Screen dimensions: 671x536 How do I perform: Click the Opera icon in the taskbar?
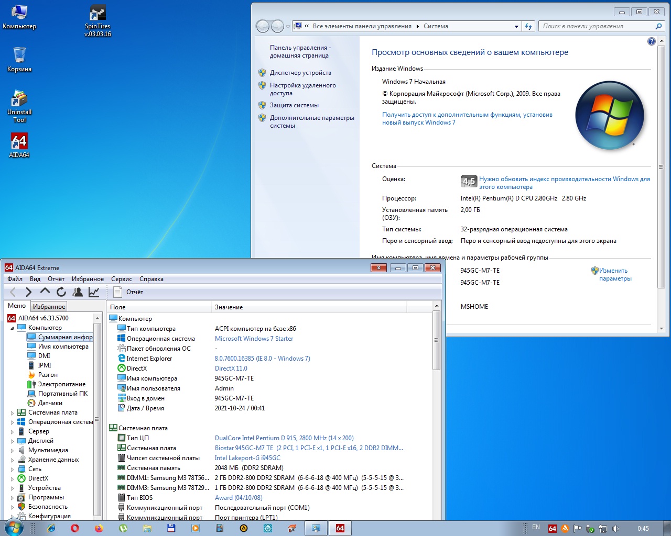(75, 528)
